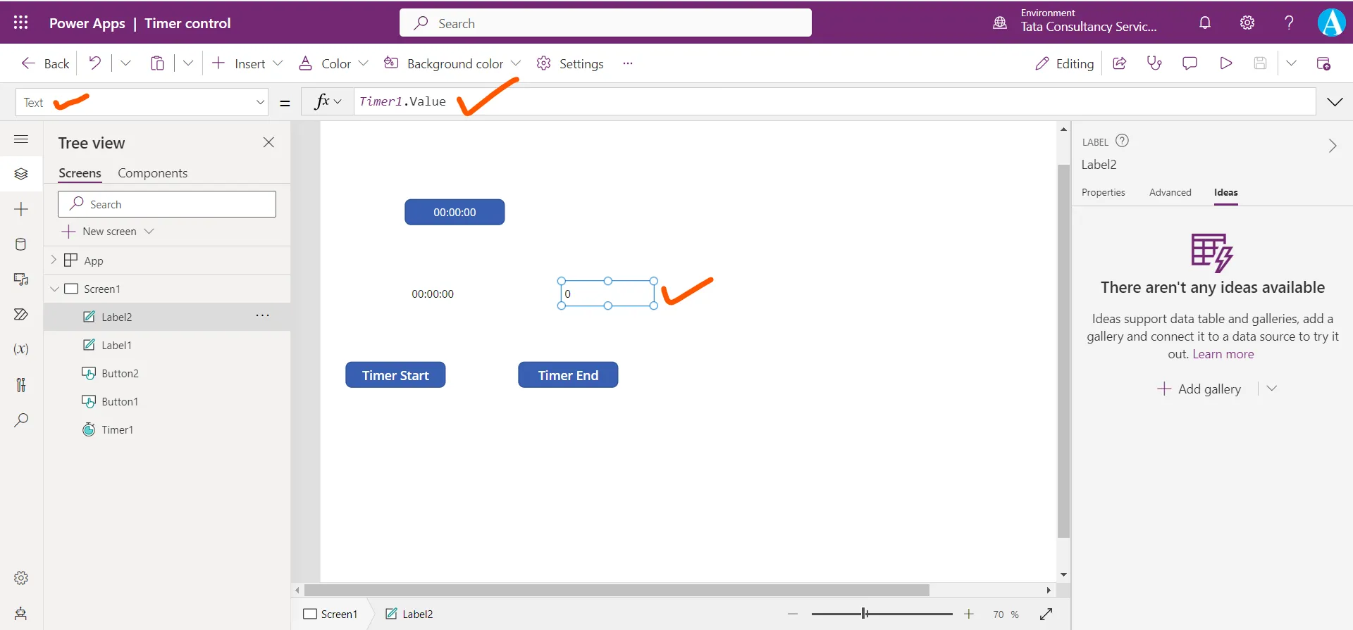The image size is (1353, 630).
Task: Open Save options dropdown arrow
Action: 1291,63
